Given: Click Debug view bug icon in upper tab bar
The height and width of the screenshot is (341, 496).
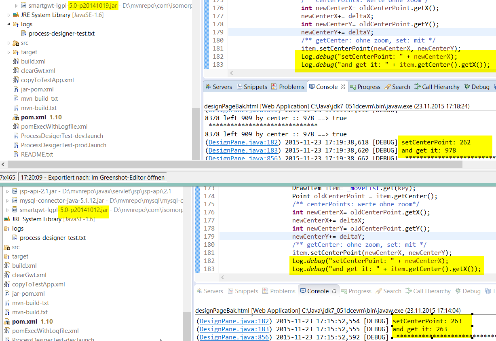Looking at the screenshot, I should click(x=467, y=87).
